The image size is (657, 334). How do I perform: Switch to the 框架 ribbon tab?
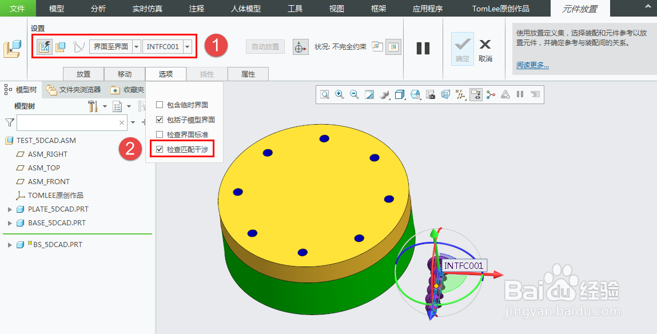click(x=379, y=9)
